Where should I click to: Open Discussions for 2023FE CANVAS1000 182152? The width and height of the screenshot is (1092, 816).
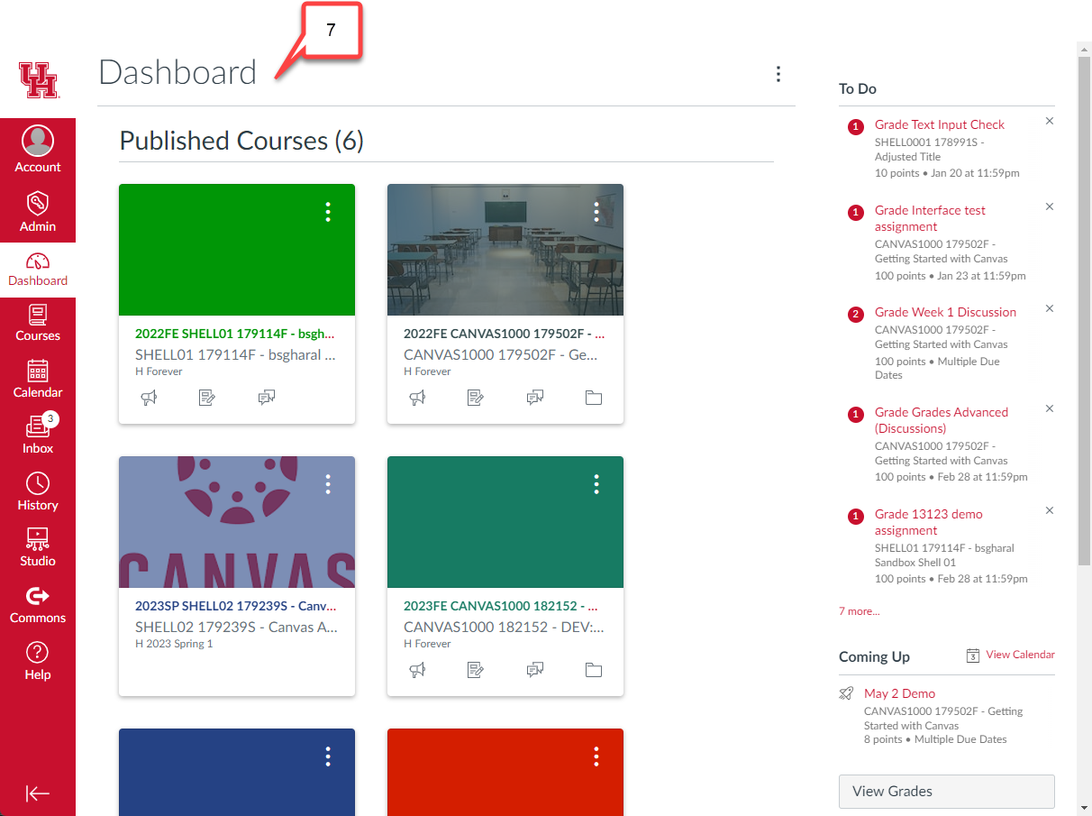535,670
